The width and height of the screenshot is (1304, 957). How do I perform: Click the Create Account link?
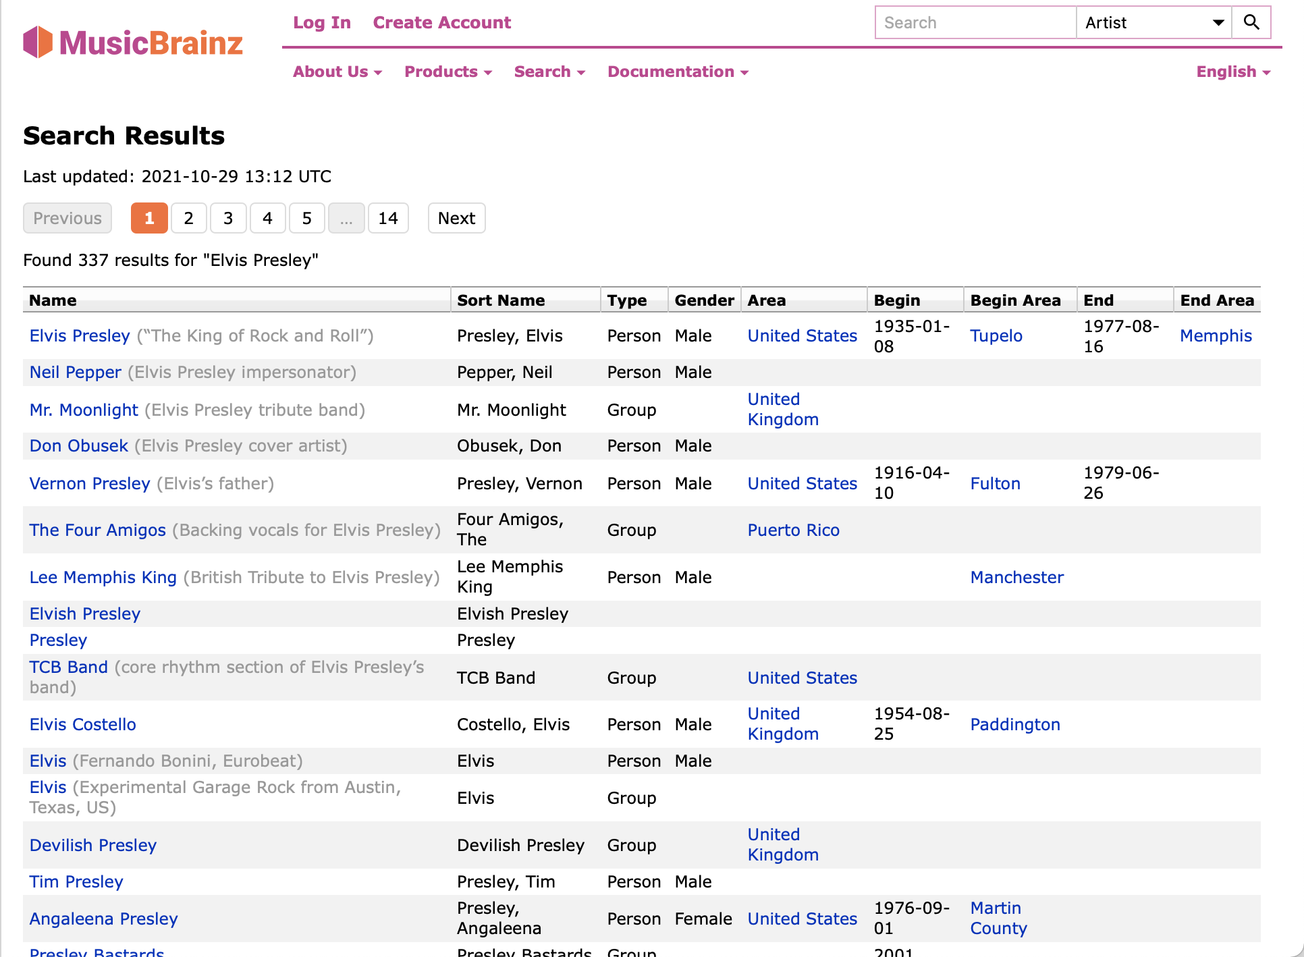click(x=441, y=22)
